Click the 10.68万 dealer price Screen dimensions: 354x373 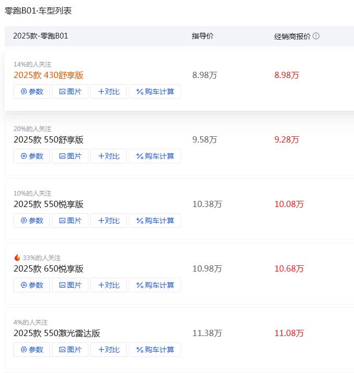pyautogui.click(x=289, y=269)
